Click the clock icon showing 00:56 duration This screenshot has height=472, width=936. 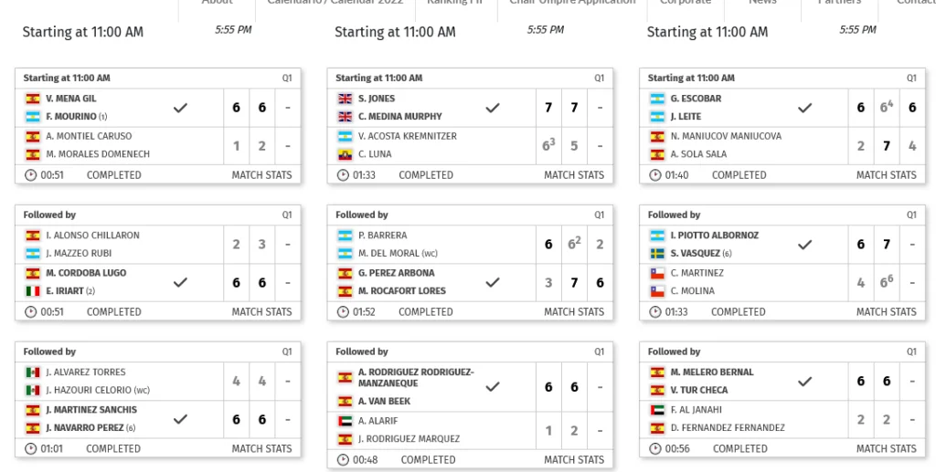pos(655,449)
